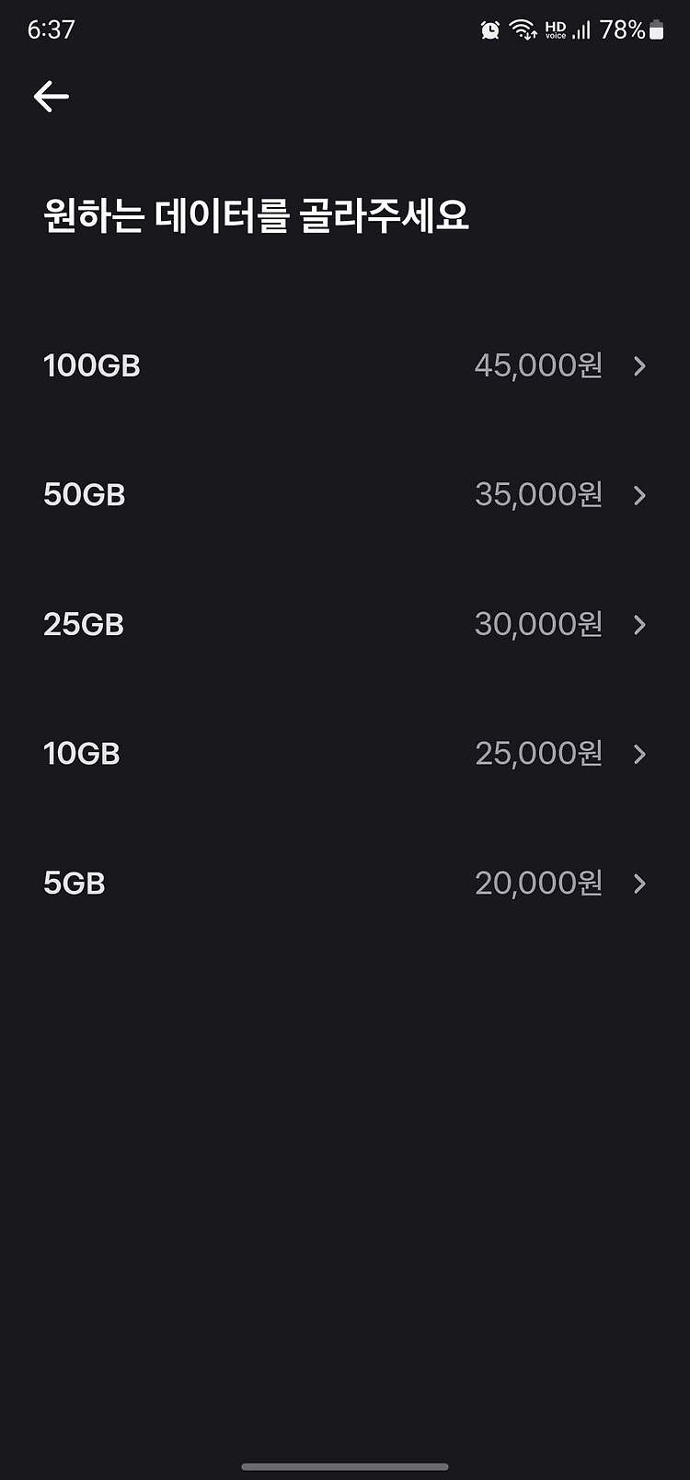
Task: Pick the 25,000원 price
Action: [x=539, y=754]
